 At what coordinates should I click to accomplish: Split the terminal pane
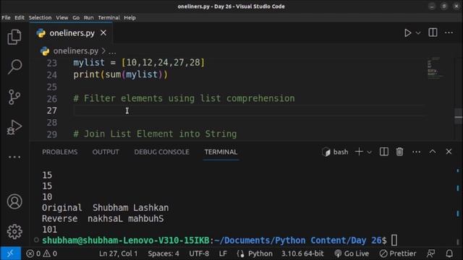point(384,152)
